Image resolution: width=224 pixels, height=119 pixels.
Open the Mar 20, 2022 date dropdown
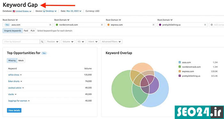pos(74,11)
